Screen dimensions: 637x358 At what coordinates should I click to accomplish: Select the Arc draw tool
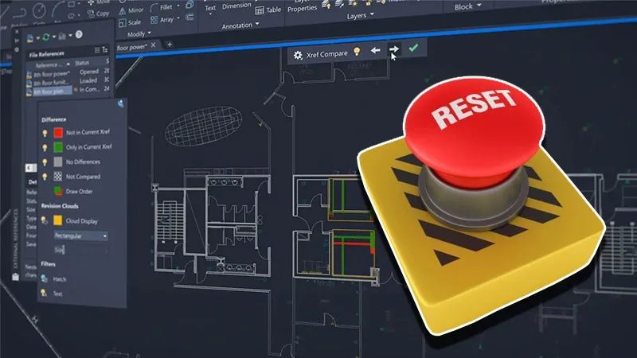[58, 8]
